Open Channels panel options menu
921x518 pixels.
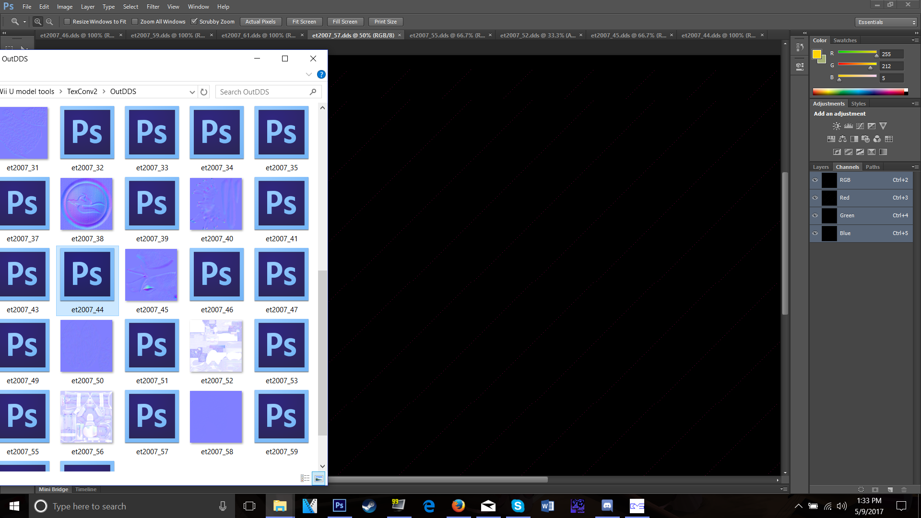point(915,167)
